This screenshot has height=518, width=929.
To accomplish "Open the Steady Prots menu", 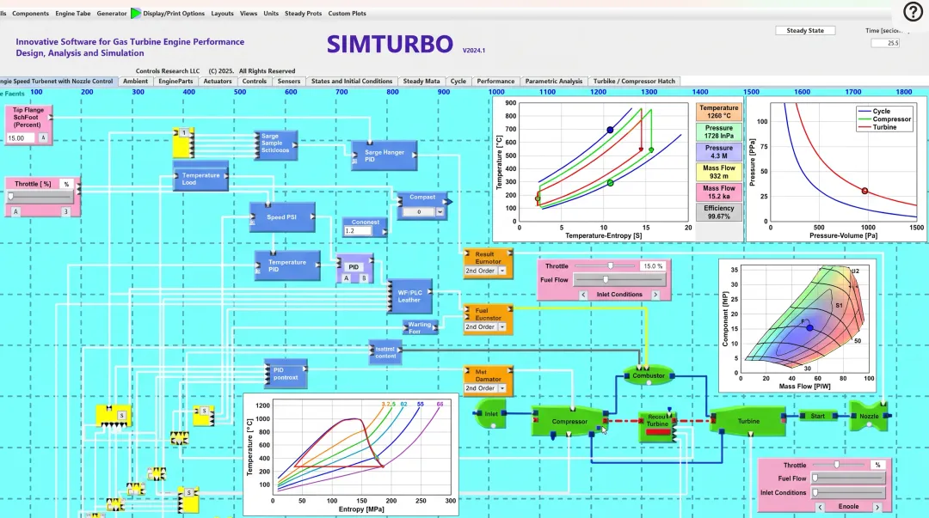I will (303, 13).
